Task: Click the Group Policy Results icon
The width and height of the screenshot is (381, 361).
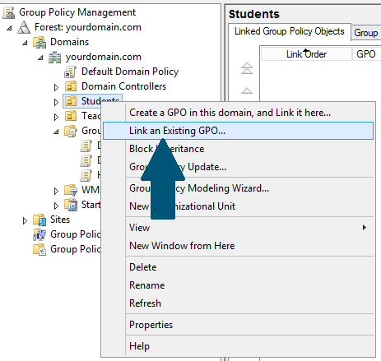Action: [39, 249]
